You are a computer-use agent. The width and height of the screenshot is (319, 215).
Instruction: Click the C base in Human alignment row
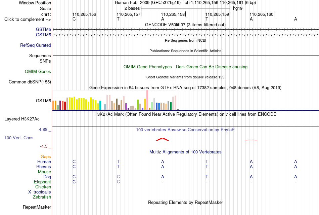(74, 162)
